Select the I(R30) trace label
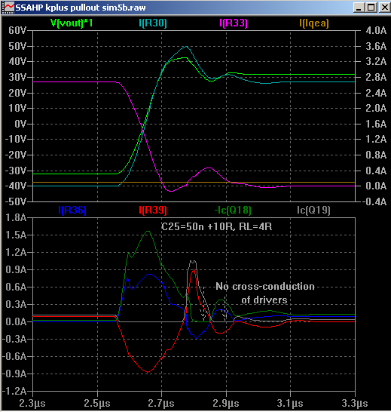The image size is (391, 412). (153, 23)
